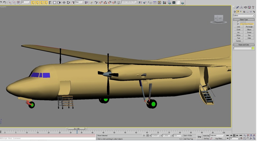Click the Key Filters button
The width and height of the screenshot is (259, 146).
tap(219, 138)
